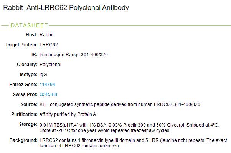This screenshot has height=153, width=231.
Task: Click the Purification field label
Action: point(24,114)
